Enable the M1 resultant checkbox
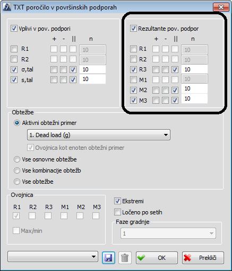Image resolution: width=232 pixels, height=271 pixels. (x=133, y=80)
